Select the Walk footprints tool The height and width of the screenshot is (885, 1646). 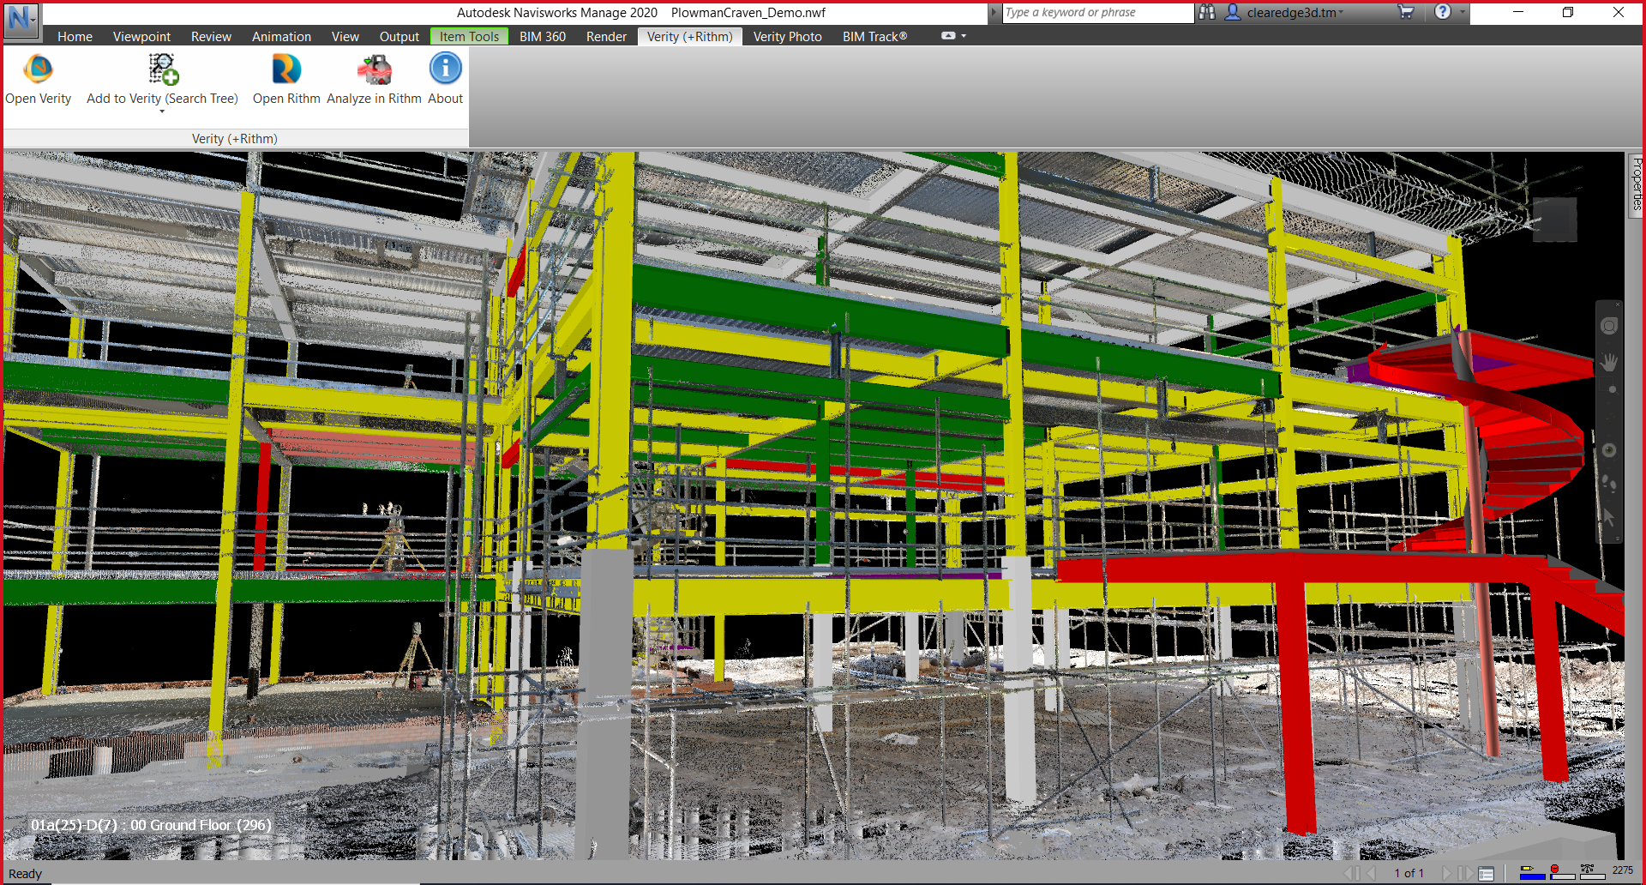point(1609,485)
